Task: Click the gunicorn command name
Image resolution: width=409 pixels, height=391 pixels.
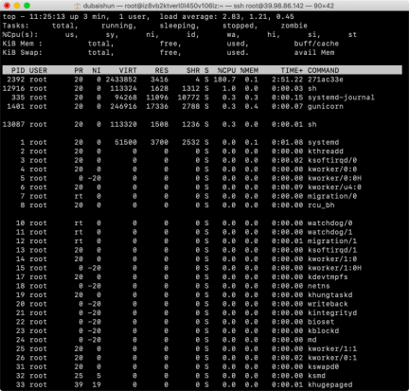Action: click(326, 106)
